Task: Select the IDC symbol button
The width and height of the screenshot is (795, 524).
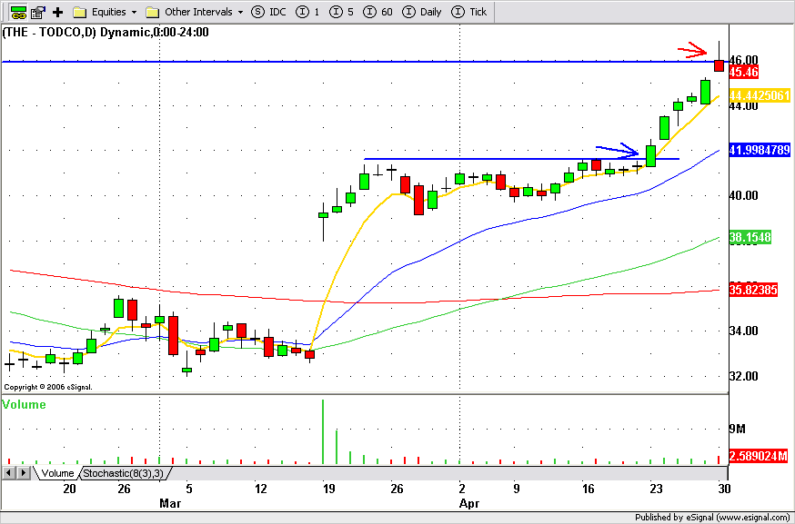Action: pos(269,12)
